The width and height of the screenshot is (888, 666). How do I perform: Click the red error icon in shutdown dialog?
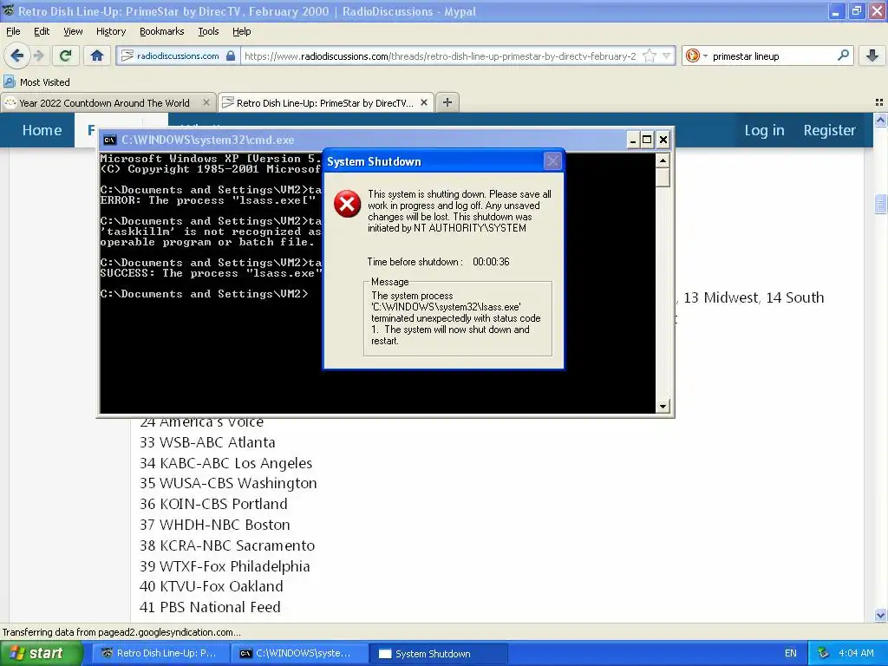coord(347,204)
